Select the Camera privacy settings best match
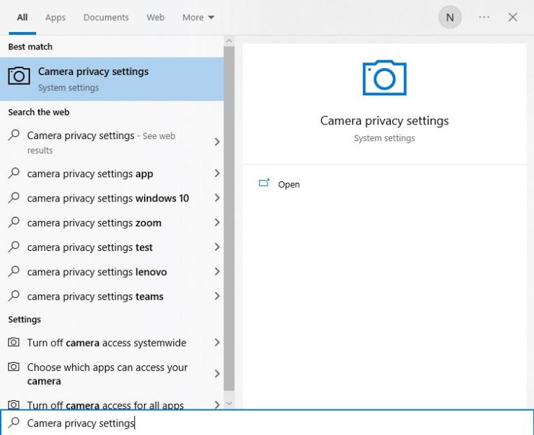 [112, 79]
